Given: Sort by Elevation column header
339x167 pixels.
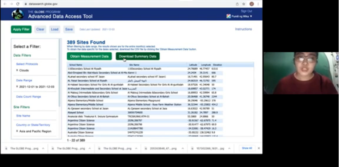Looking at the screenshot, I should (x=217, y=65).
